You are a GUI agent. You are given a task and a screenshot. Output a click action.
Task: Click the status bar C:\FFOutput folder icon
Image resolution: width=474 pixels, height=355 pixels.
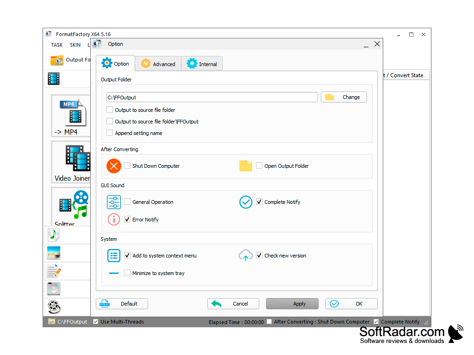coord(52,322)
